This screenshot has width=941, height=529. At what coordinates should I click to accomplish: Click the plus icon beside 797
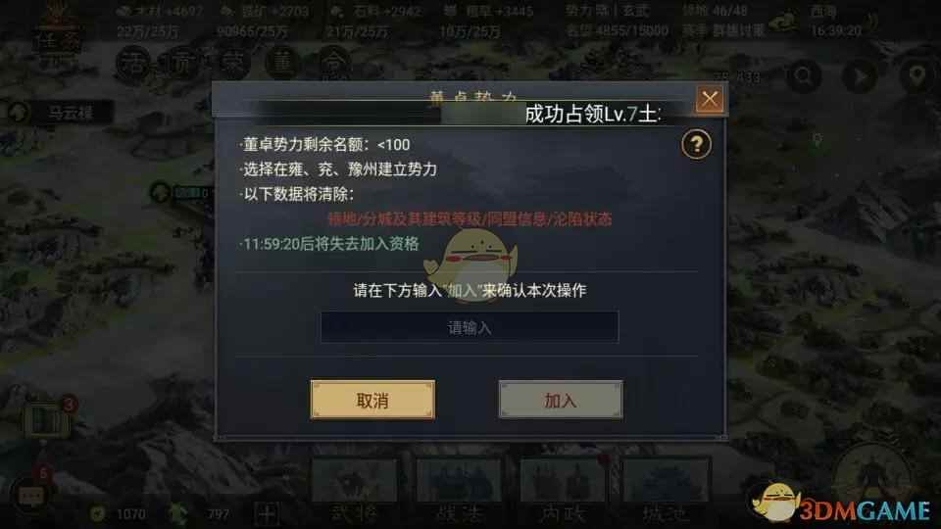tap(267, 514)
